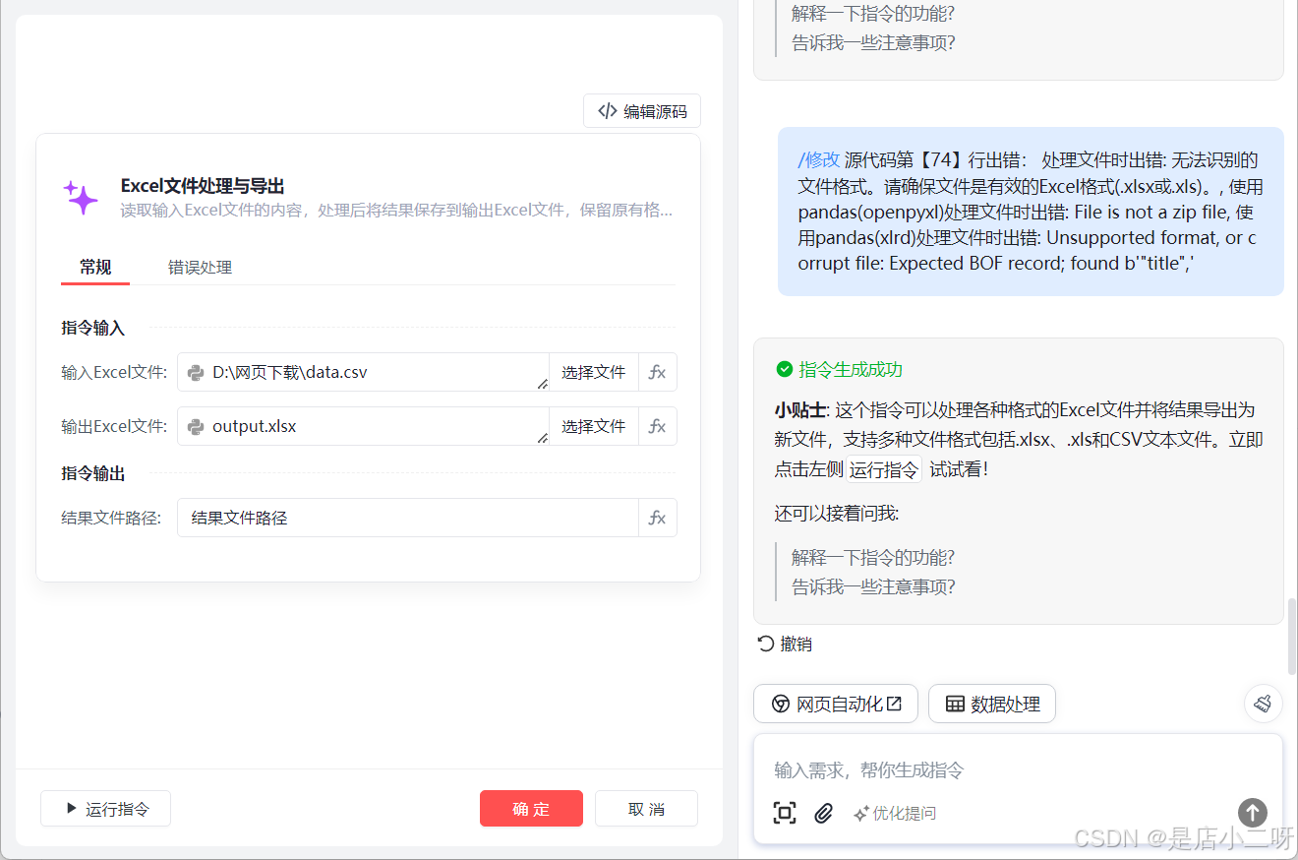The width and height of the screenshot is (1298, 860).
Task: Click the broom icon to clear the conversation
Action: [1264, 703]
